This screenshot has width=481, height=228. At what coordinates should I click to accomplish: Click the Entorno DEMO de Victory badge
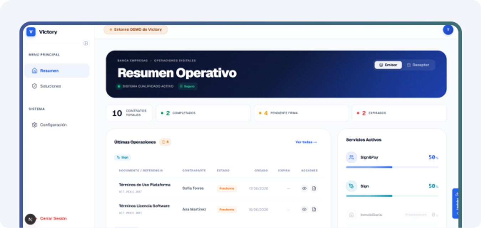point(136,29)
